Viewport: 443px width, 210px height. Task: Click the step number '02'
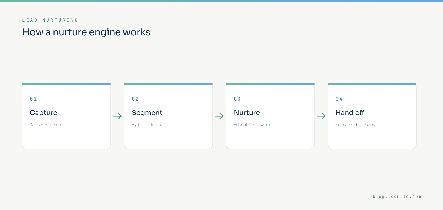point(135,99)
